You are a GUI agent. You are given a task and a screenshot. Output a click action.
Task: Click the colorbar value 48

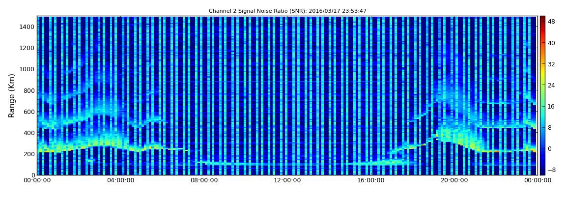tap(552, 22)
